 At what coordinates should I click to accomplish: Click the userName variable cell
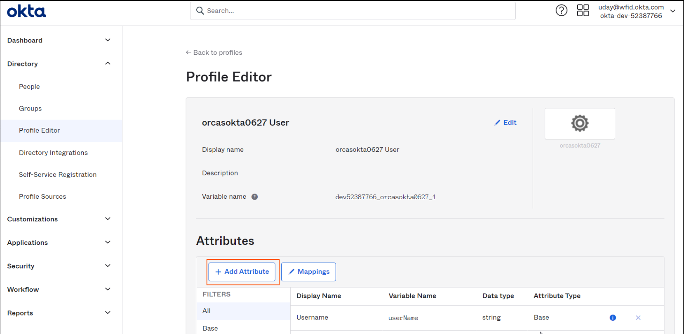[403, 318]
